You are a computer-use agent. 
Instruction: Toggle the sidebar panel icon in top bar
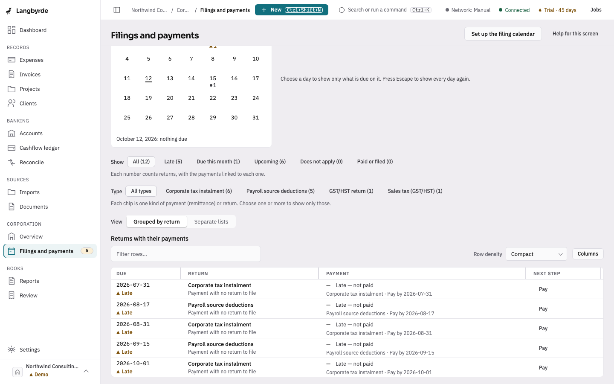[x=117, y=10]
